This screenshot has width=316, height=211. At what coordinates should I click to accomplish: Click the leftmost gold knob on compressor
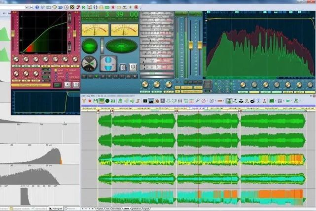point(16,60)
